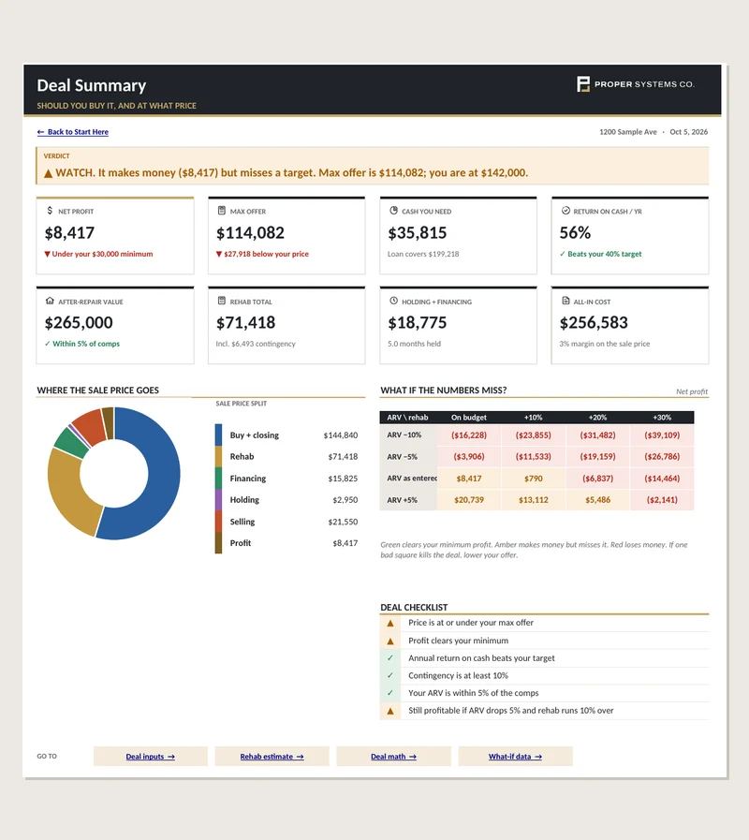Click warning triangle for Price is at or under max offer
This screenshot has width=749, height=840.
(x=390, y=623)
